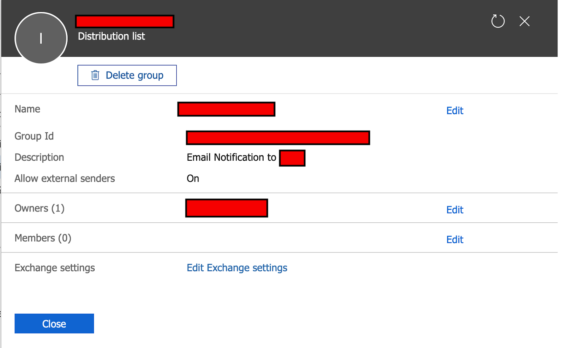561x348 pixels.
Task: Click the trash icon beside Delete group
Action: point(96,75)
